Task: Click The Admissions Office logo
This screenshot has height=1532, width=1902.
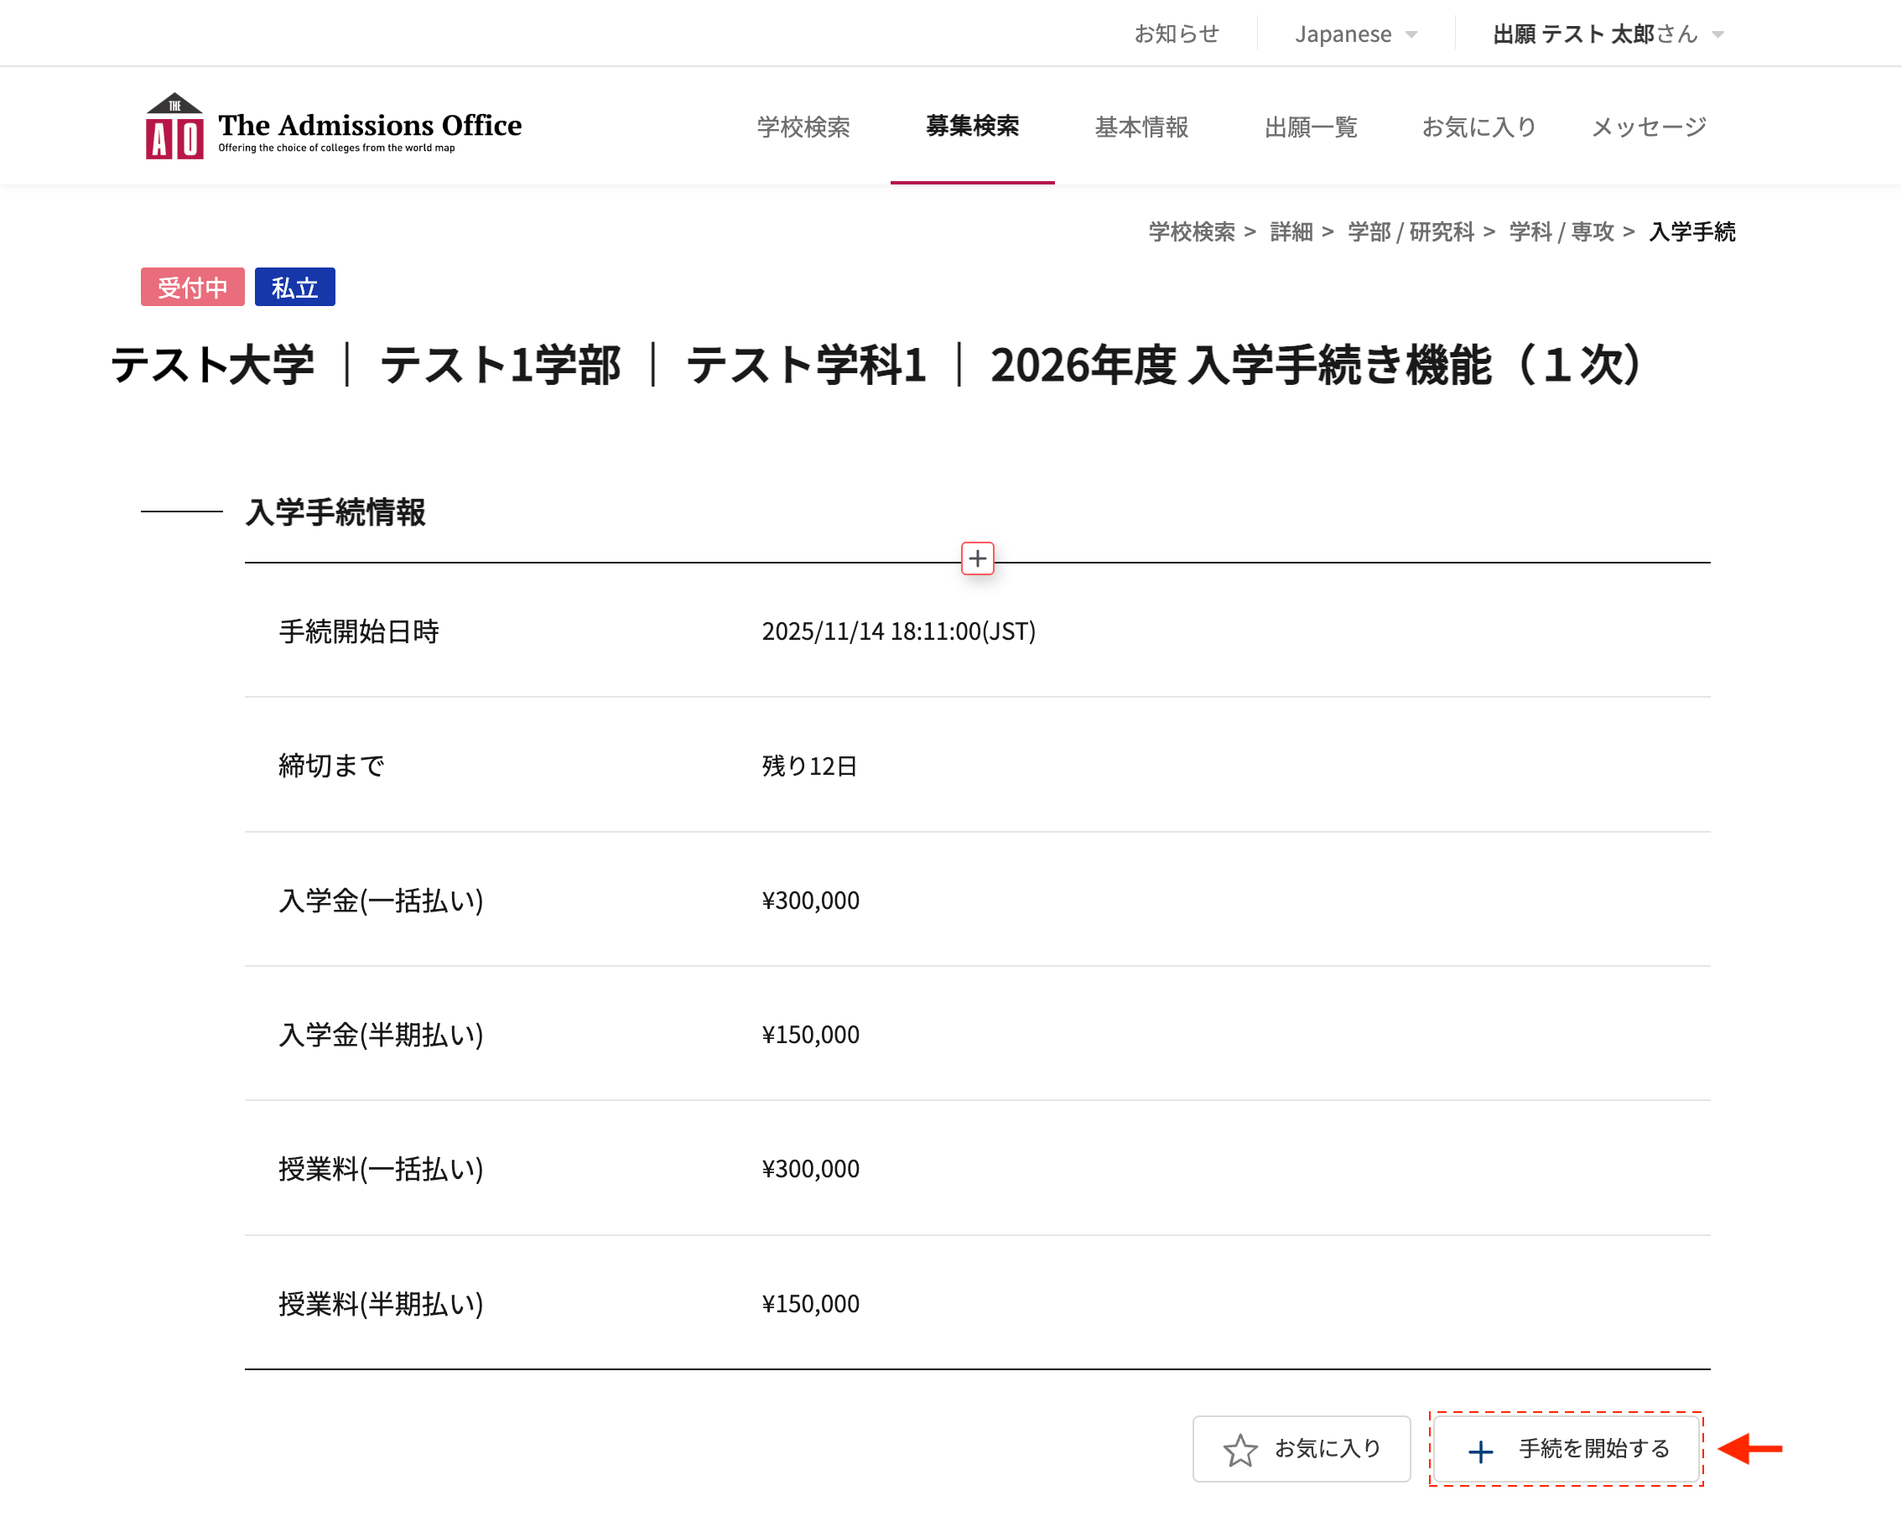Action: click(333, 126)
